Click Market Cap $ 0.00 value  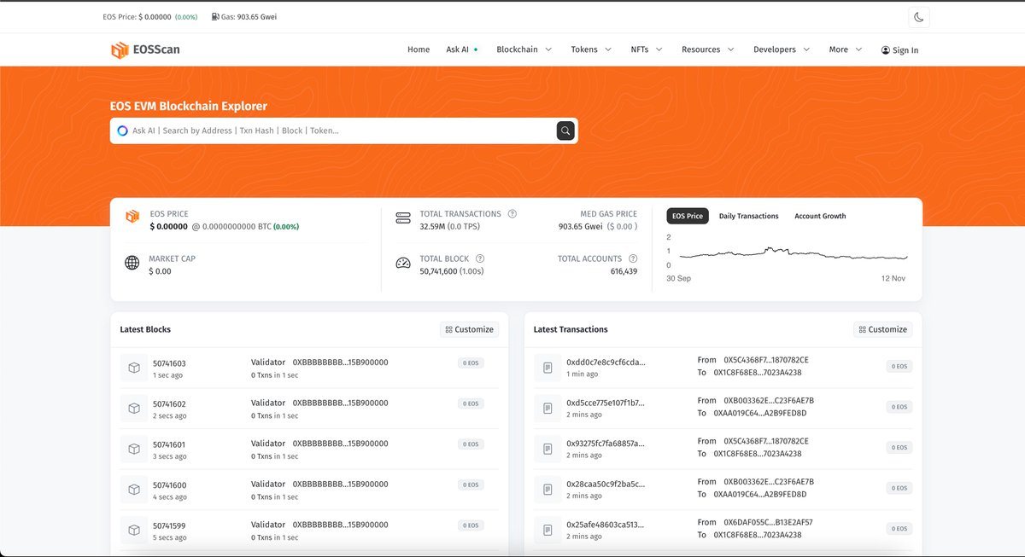pos(160,271)
